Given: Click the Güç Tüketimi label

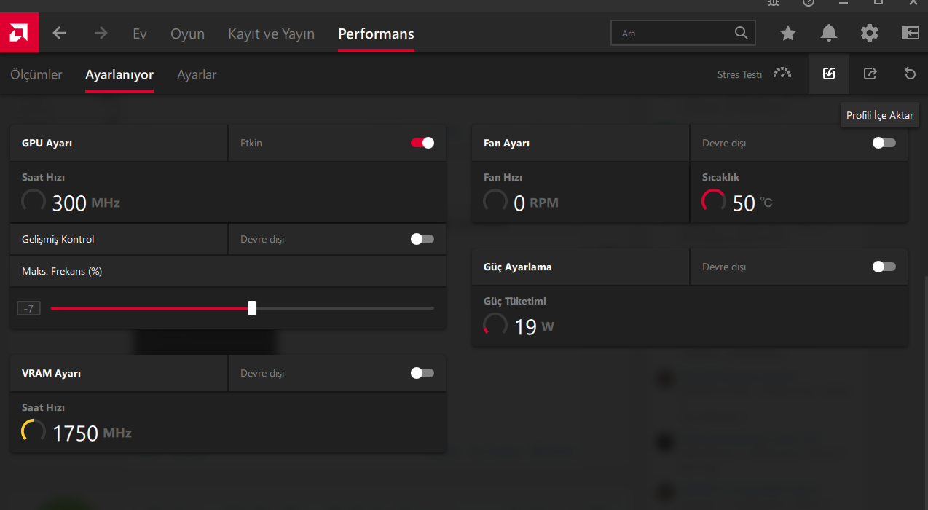Looking at the screenshot, I should (x=515, y=301).
